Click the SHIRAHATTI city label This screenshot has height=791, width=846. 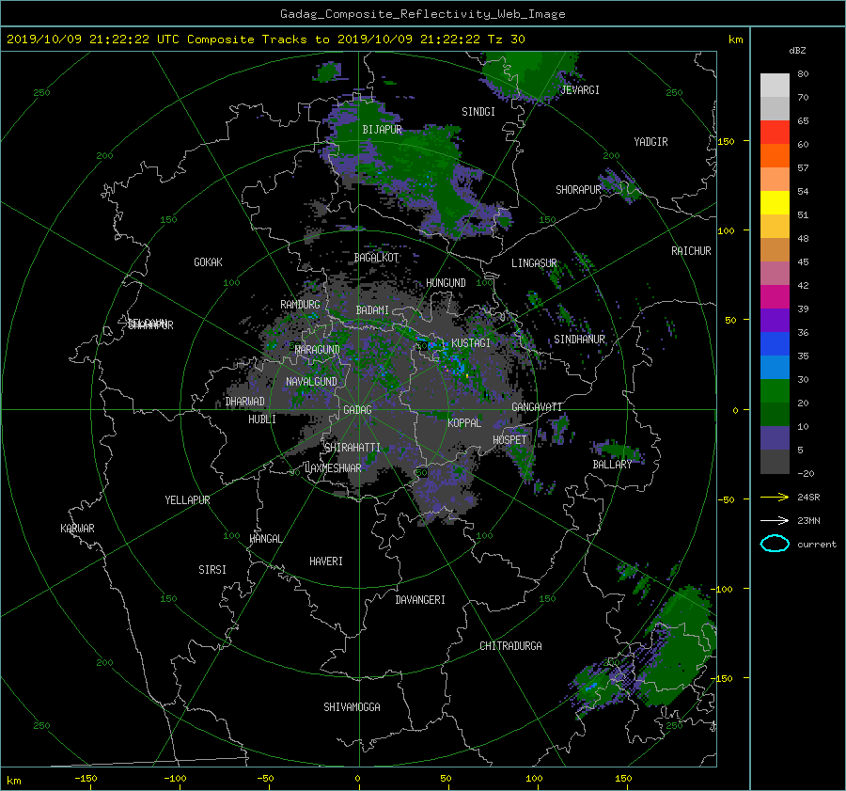coord(352,448)
